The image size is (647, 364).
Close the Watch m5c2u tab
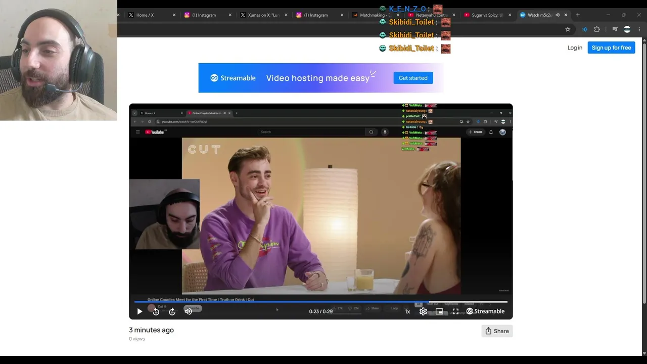pos(566,15)
